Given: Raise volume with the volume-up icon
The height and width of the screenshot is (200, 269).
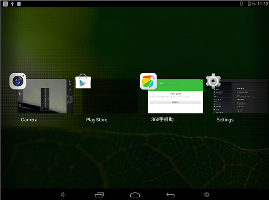Looking at the screenshot, I should coord(206,194).
